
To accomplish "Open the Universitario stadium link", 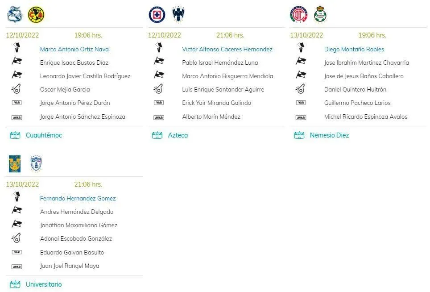I will pyautogui.click(x=44, y=284).
